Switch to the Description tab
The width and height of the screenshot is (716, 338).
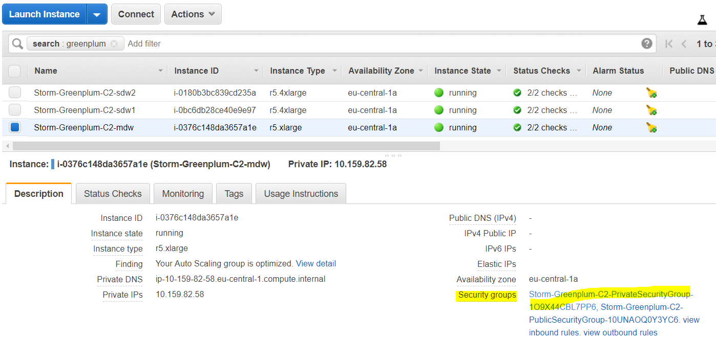[39, 194]
